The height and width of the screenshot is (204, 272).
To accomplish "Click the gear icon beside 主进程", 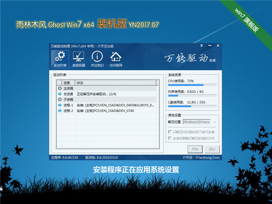I will 60,88.
